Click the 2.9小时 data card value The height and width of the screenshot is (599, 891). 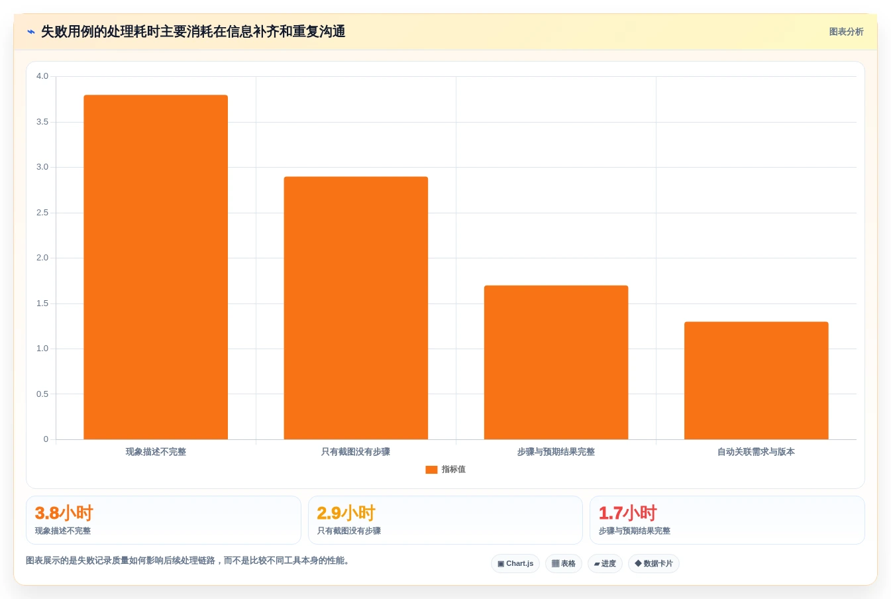(x=346, y=513)
